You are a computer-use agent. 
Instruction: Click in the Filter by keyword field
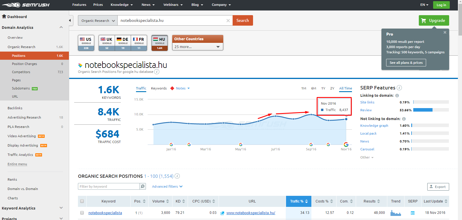coord(109,186)
